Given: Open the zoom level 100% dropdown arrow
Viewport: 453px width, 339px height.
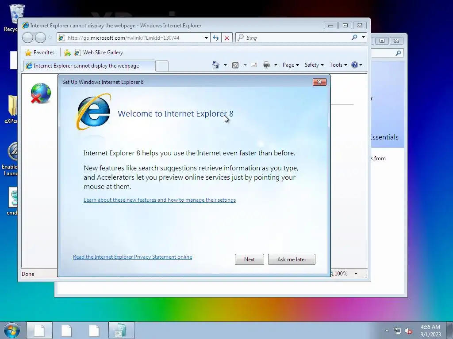Looking at the screenshot, I should pyautogui.click(x=356, y=274).
